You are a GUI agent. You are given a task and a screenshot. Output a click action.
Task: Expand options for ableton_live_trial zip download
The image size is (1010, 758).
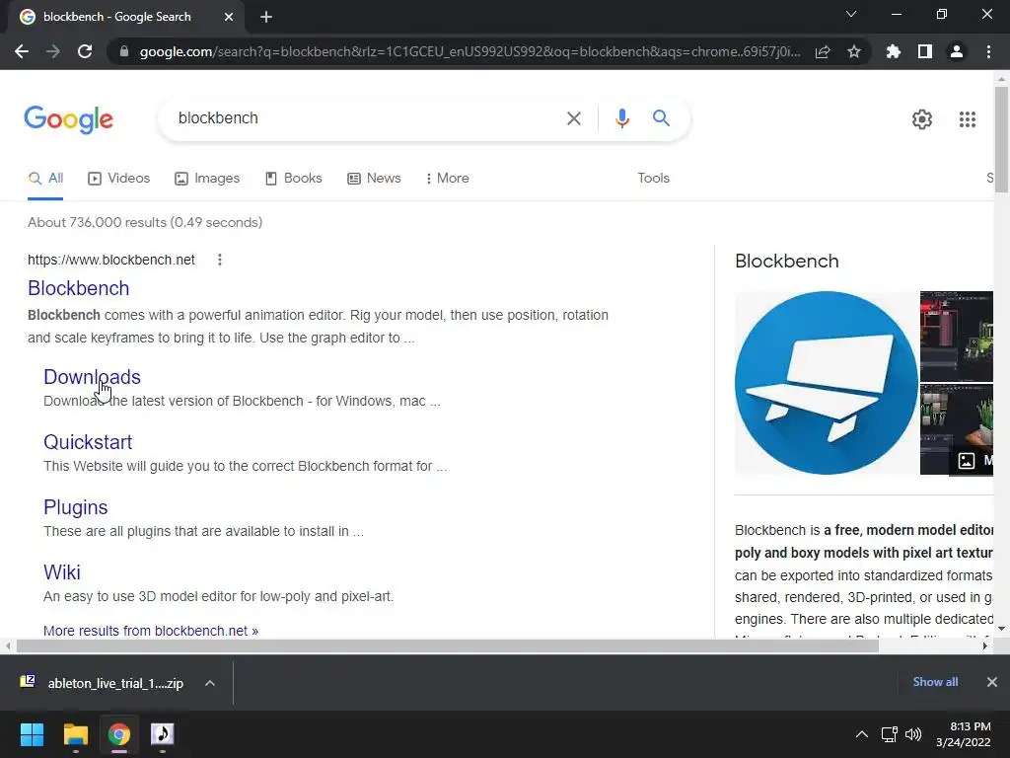coord(210,683)
